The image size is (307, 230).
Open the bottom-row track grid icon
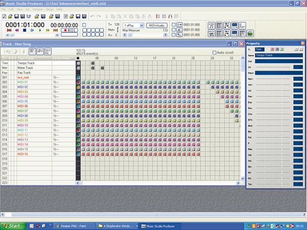click(219, 33)
